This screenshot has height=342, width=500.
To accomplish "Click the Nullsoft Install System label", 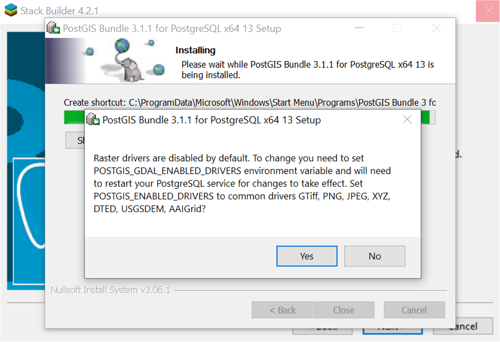I will (x=110, y=290).
